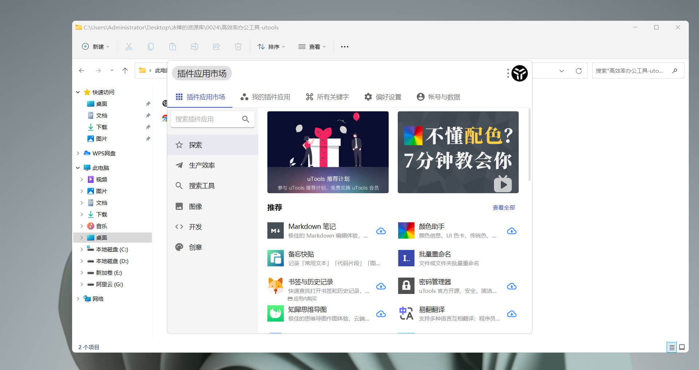Image resolution: width=699 pixels, height=370 pixels.
Task: Open the 排序 sort dropdown
Action: coord(271,47)
